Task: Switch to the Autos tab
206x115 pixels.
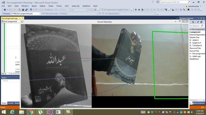Action: 4,103
